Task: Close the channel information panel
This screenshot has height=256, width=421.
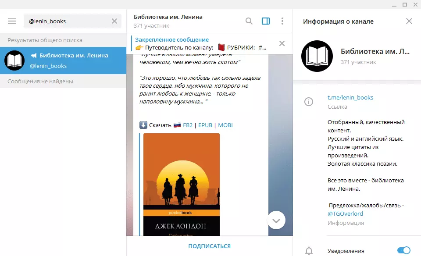Action: pos(409,21)
